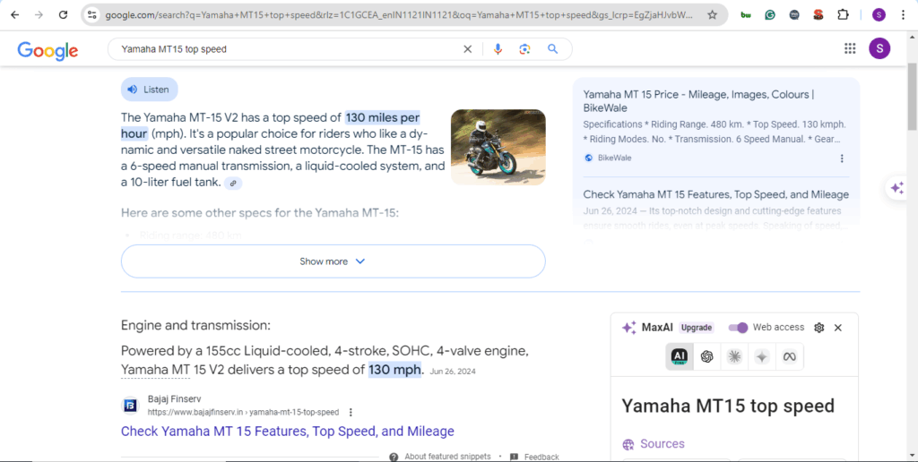Image resolution: width=918 pixels, height=462 pixels.
Task: Open the floating MaxAI sparkle button
Action: 896,188
